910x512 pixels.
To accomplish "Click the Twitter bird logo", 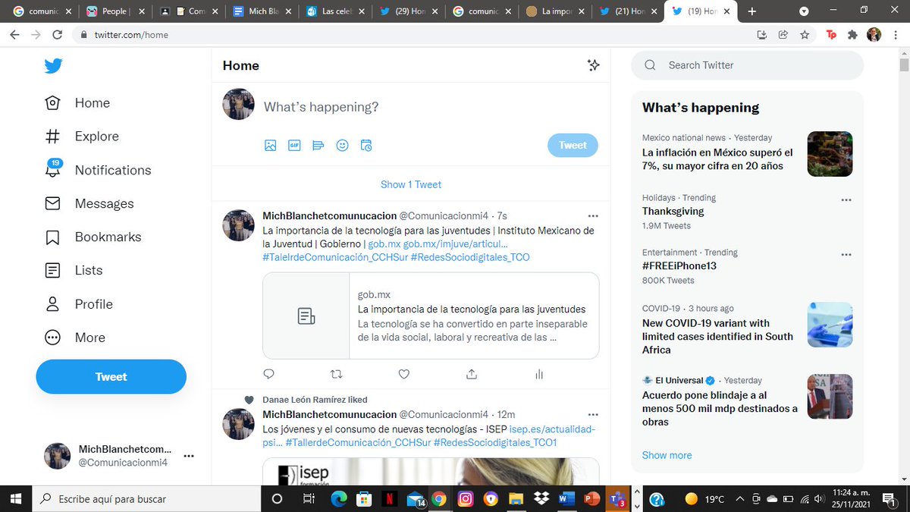I will [53, 66].
